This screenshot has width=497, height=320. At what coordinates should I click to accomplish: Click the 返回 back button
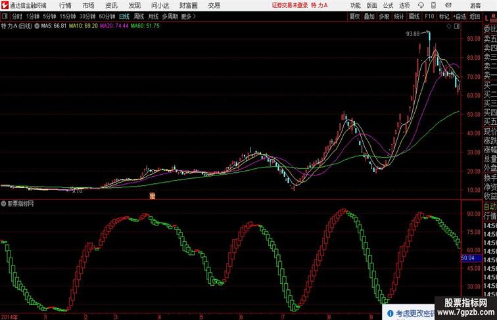click(x=475, y=16)
